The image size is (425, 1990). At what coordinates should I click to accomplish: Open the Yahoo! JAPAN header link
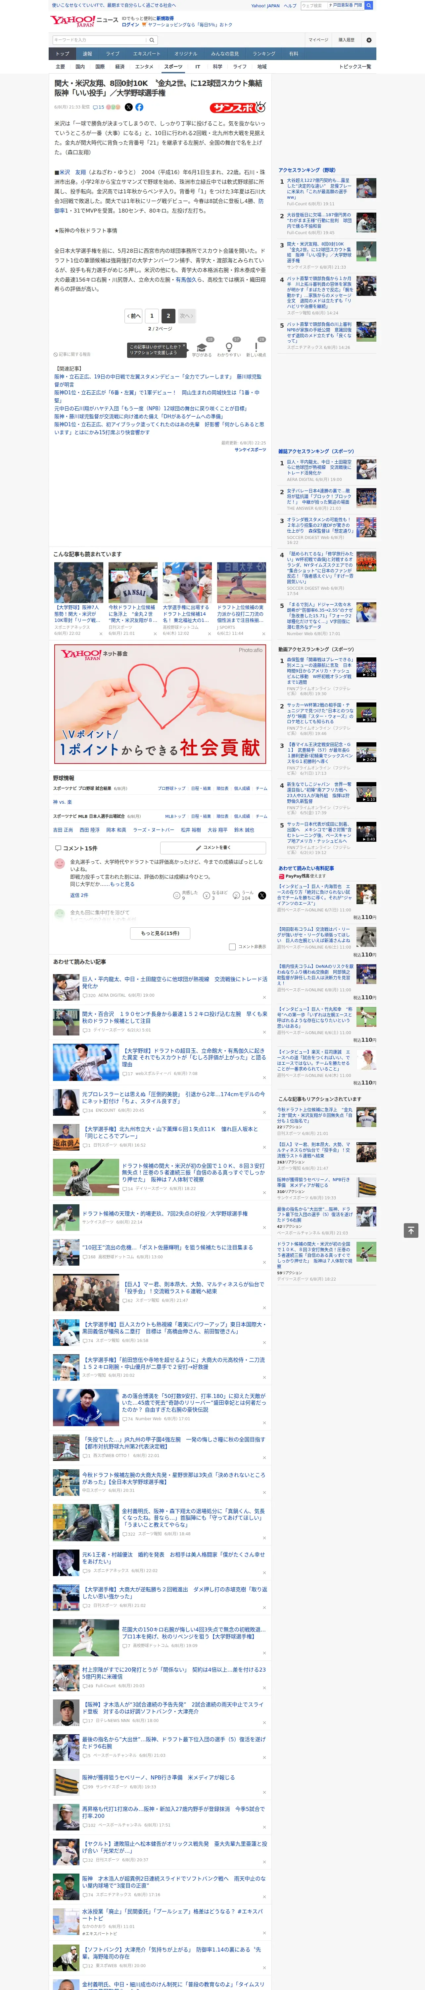(265, 5)
